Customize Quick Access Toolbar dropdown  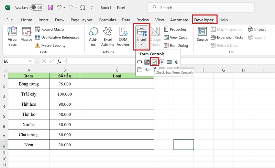click(x=91, y=8)
